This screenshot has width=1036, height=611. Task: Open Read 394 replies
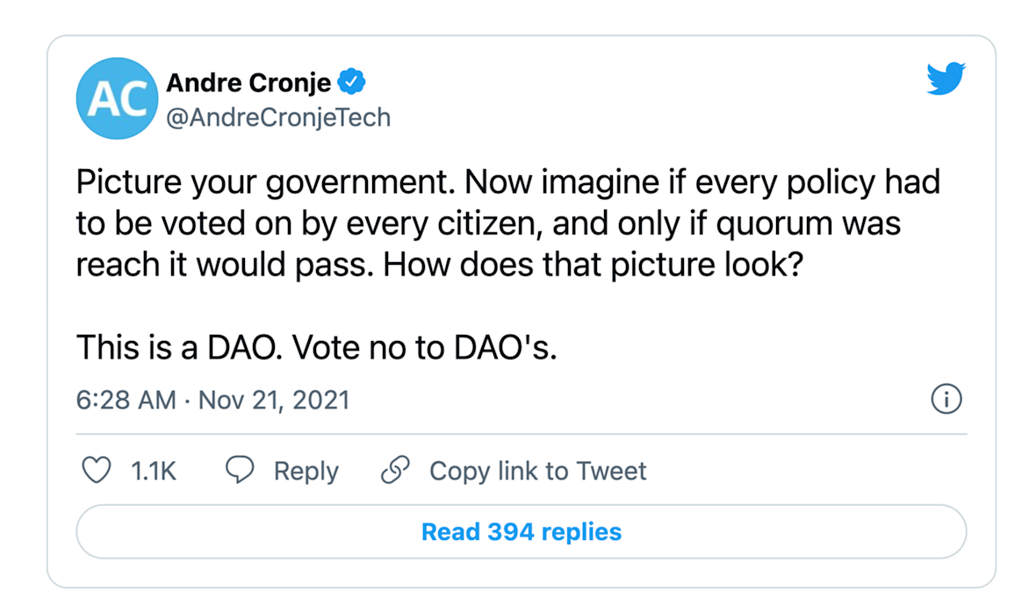click(x=522, y=532)
